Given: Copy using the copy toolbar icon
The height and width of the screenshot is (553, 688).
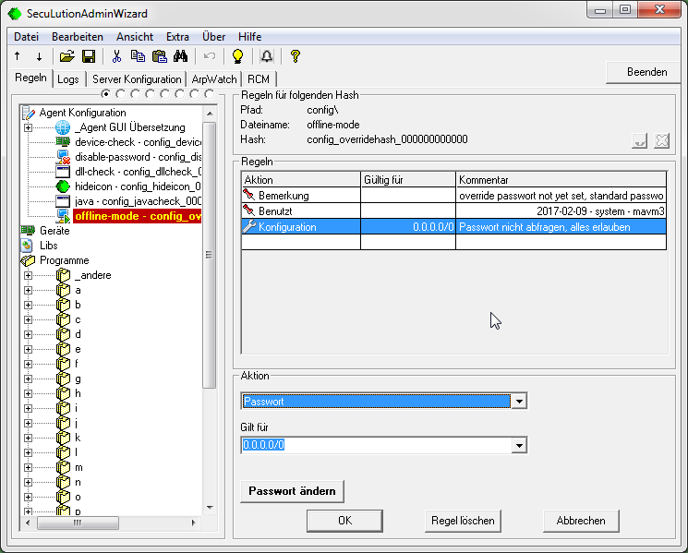Looking at the screenshot, I should (x=138, y=56).
